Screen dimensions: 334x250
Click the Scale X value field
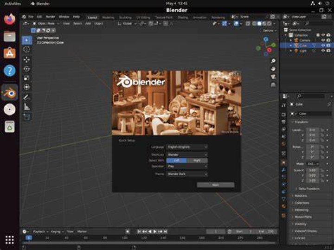coord(313,170)
